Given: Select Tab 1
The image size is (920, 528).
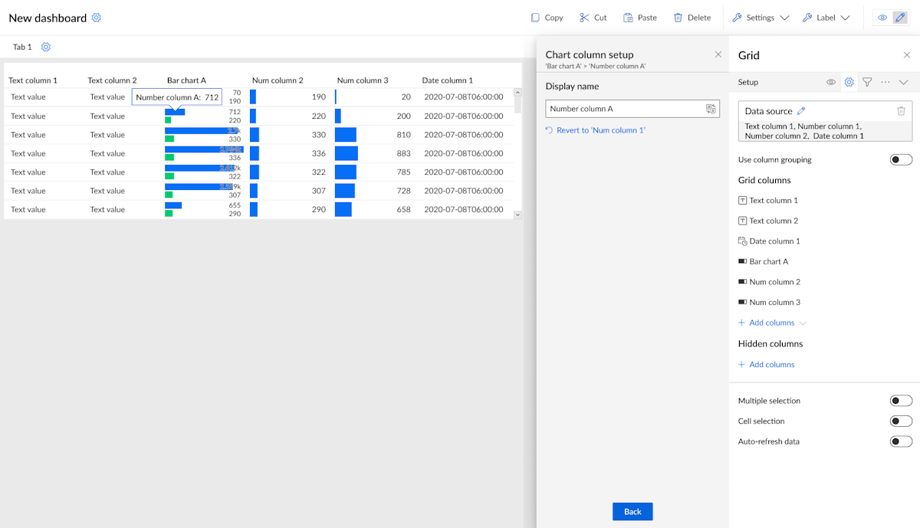Looking at the screenshot, I should pos(22,47).
